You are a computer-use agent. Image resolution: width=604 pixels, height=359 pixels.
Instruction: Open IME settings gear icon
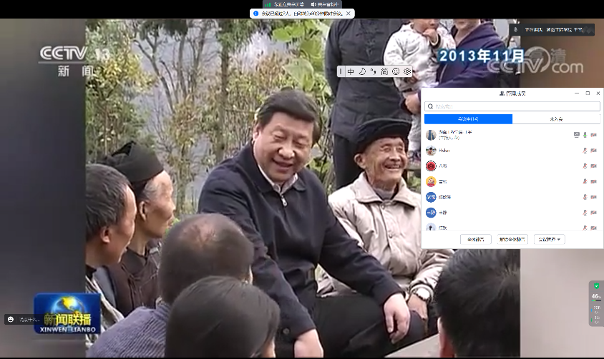pos(407,71)
